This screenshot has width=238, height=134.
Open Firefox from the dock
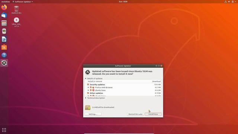4,7
